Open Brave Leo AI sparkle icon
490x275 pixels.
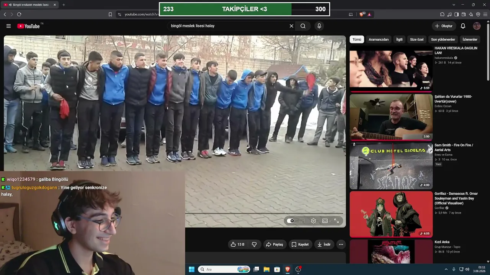(x=471, y=15)
